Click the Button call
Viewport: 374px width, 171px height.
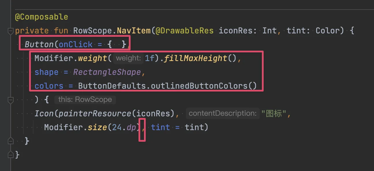point(39,44)
